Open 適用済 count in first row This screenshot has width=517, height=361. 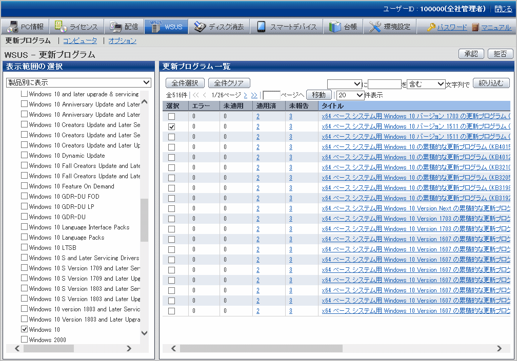coord(258,116)
